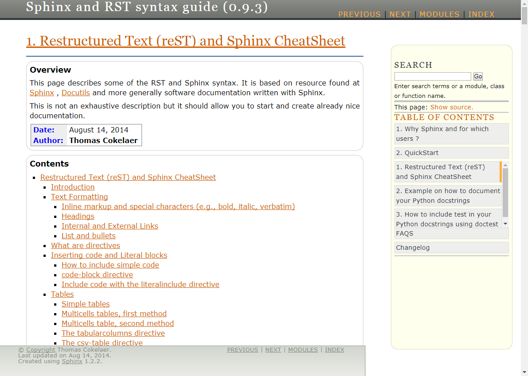This screenshot has width=528, height=376.
Task: Open Changelog in the sidebar
Action: (x=413, y=248)
